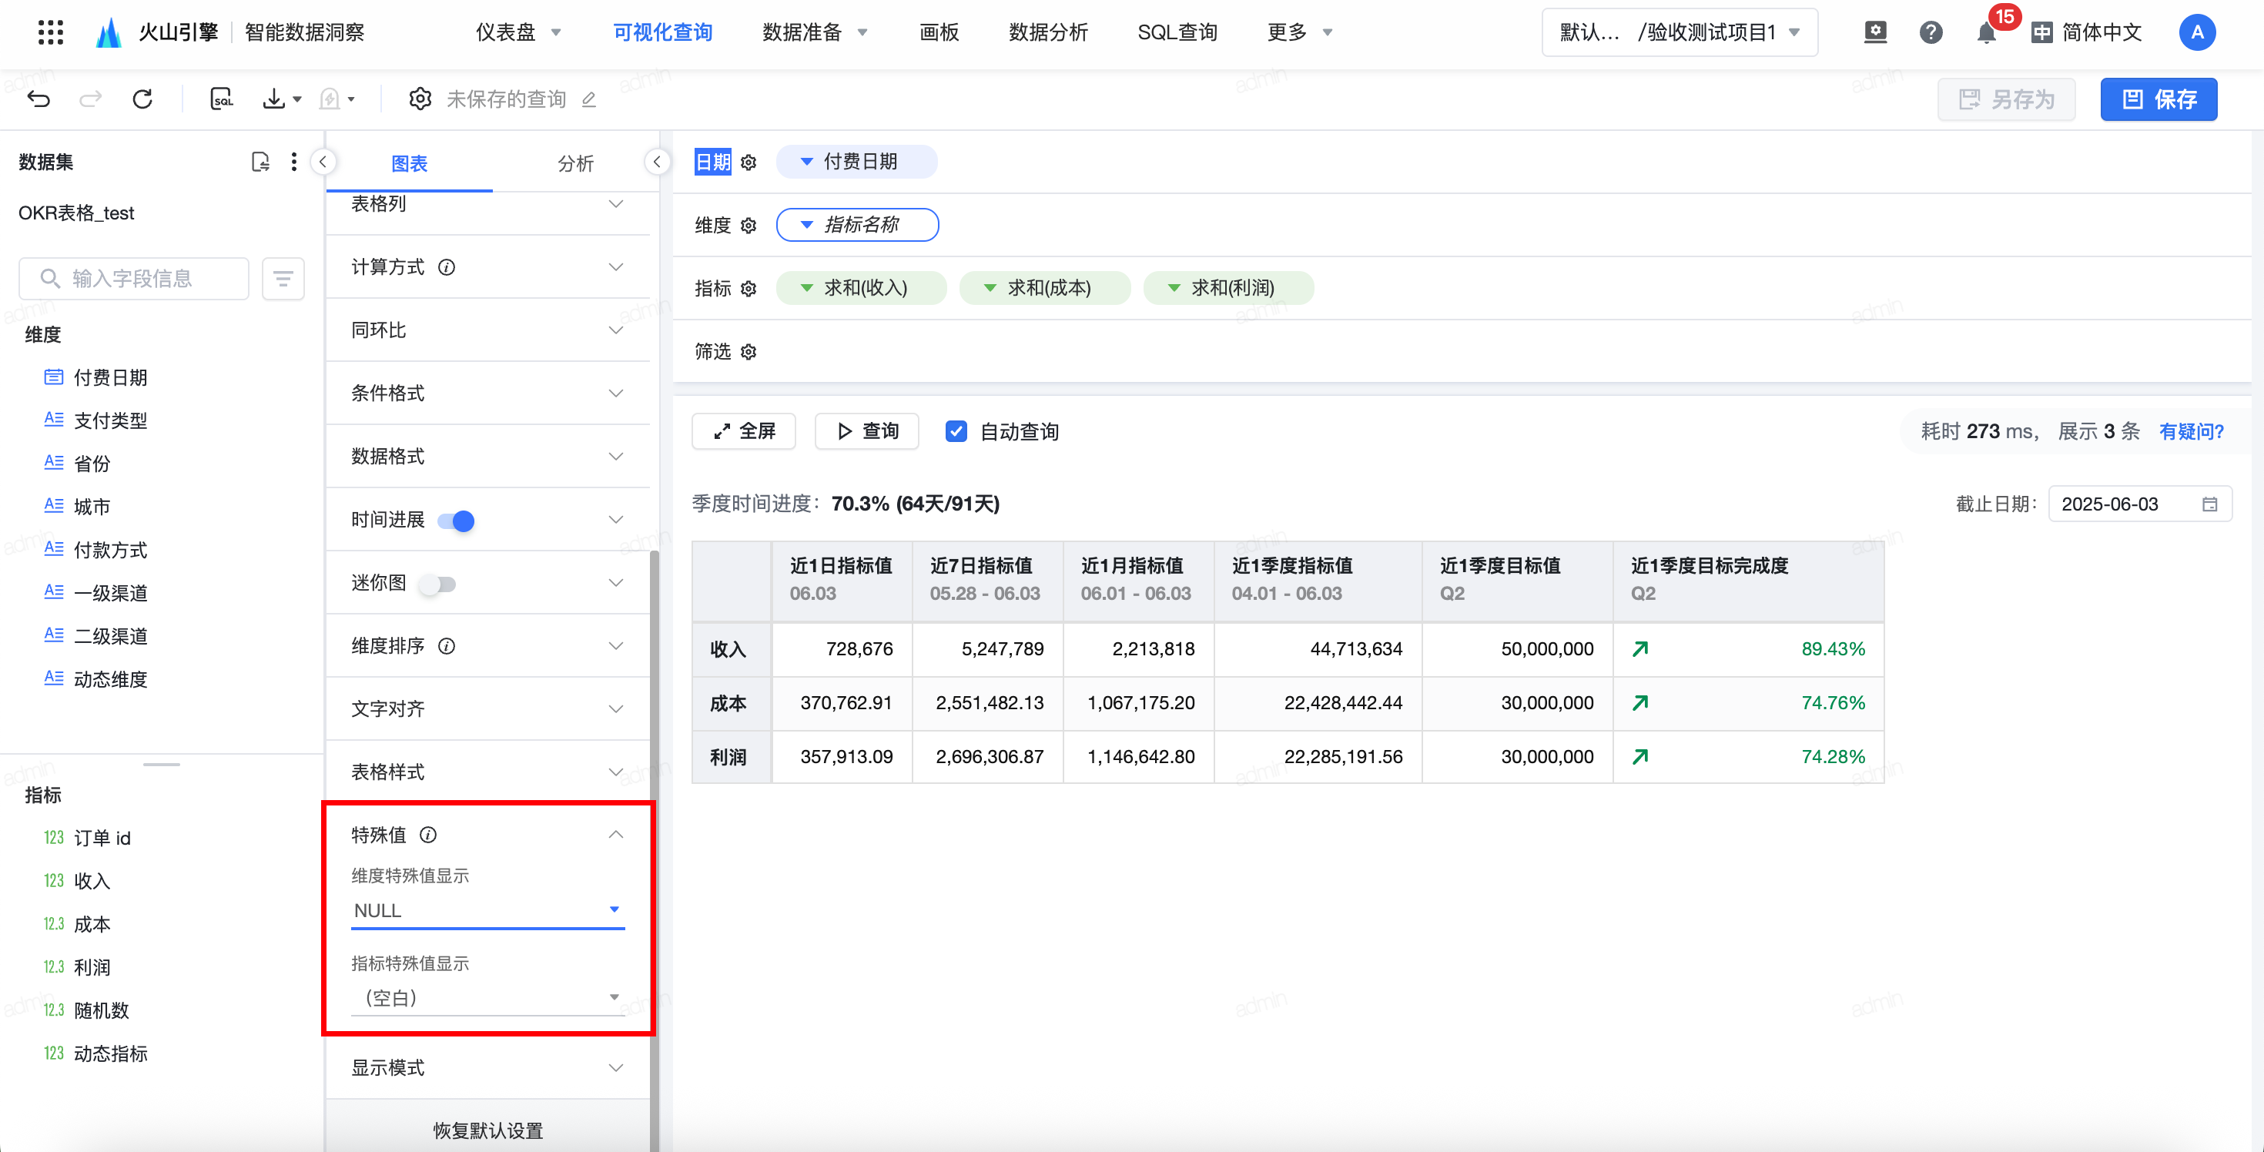Open the help question mark icon

tap(1930, 32)
